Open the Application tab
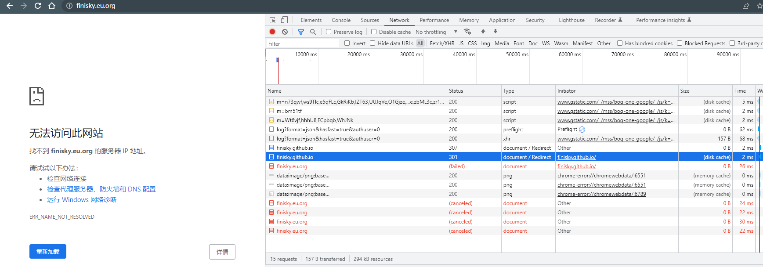 coord(502,20)
